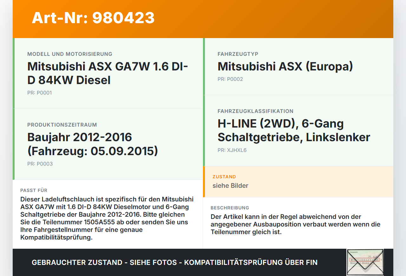The width and height of the screenshot is (406, 276).
Task: Click the Ladeluftschlauch compatibility paragraph
Action: click(x=107, y=218)
